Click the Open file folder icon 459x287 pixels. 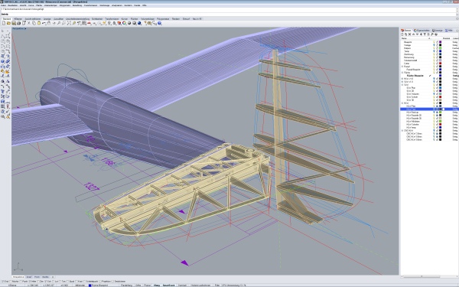pyautogui.click(x=8, y=23)
